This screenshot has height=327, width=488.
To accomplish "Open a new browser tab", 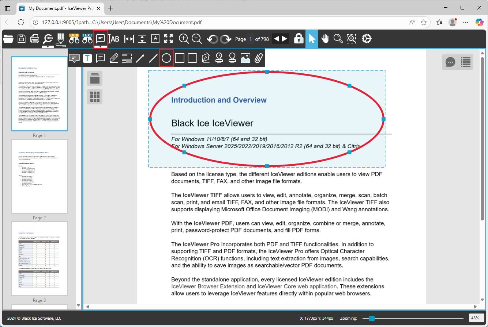I will tap(110, 8).
